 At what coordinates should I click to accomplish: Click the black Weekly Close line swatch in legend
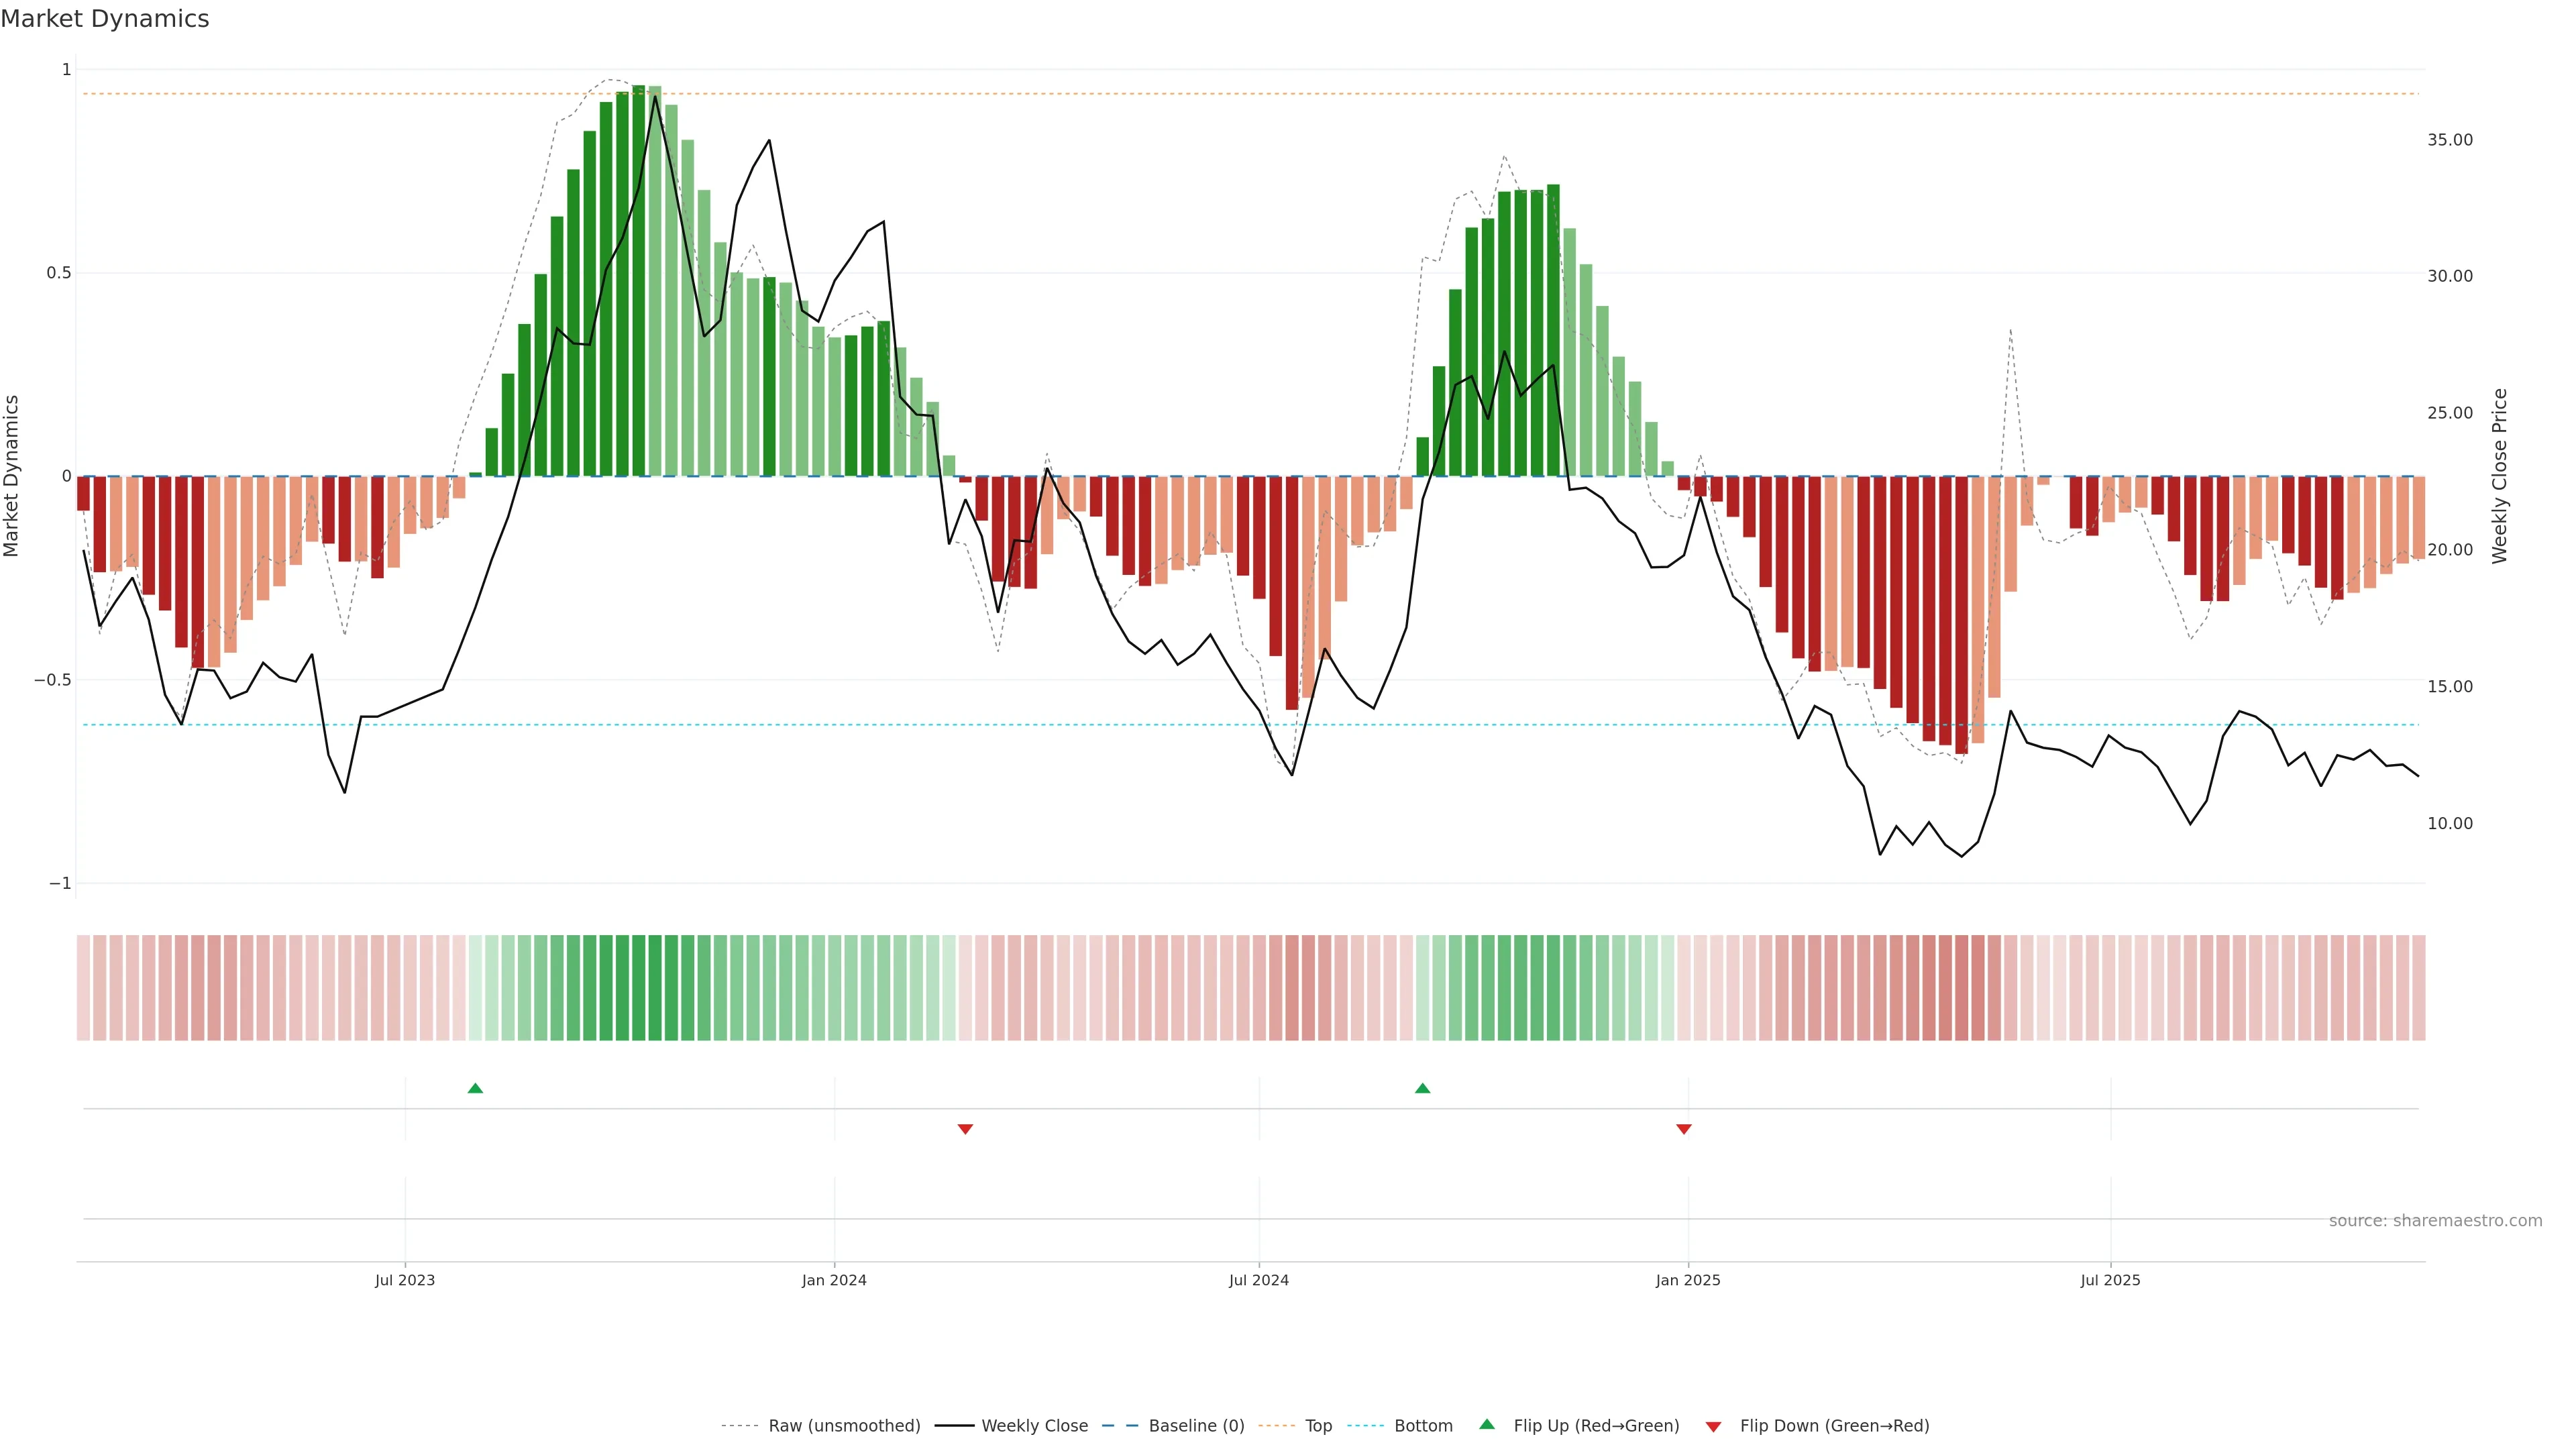click(954, 1426)
